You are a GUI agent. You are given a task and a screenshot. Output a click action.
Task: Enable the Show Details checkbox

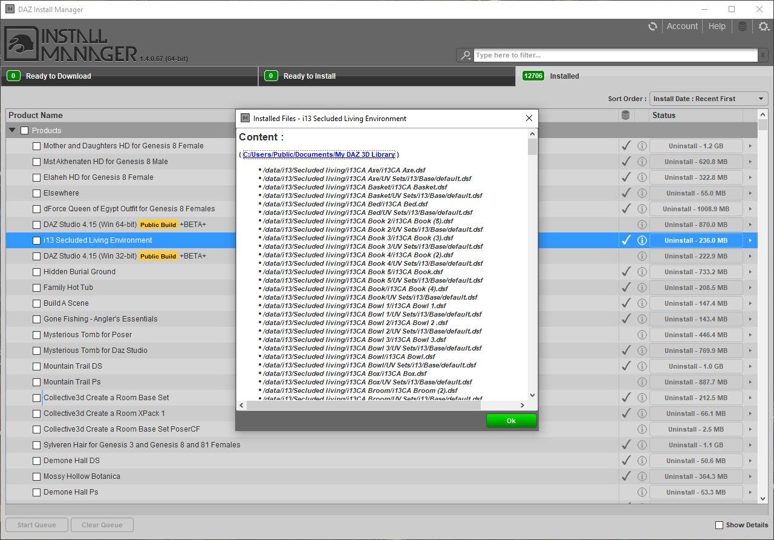719,525
